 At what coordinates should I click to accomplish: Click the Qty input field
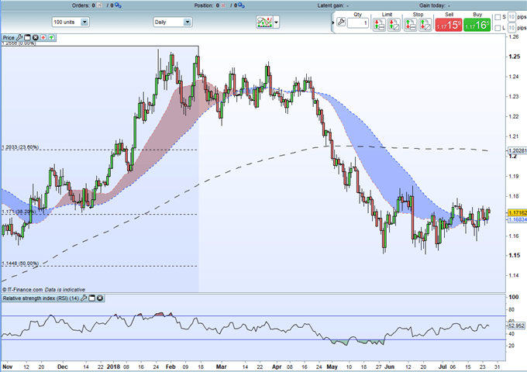pos(358,23)
